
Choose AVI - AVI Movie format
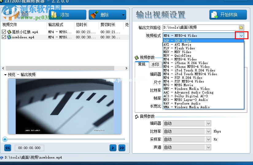click(203, 44)
